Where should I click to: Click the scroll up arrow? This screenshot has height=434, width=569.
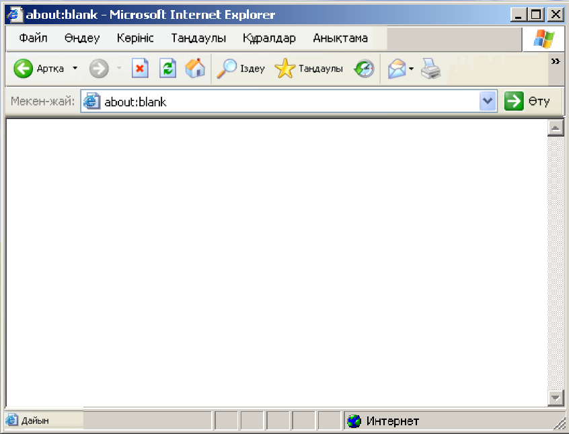[x=555, y=128]
